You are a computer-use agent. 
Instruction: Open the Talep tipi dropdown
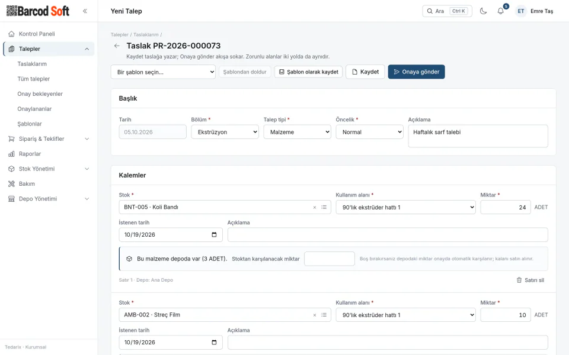pos(297,132)
